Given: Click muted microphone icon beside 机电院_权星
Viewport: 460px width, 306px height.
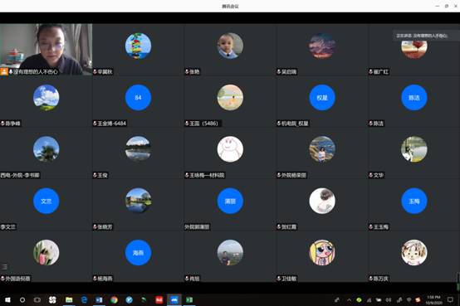Looking at the screenshot, I should [279, 124].
